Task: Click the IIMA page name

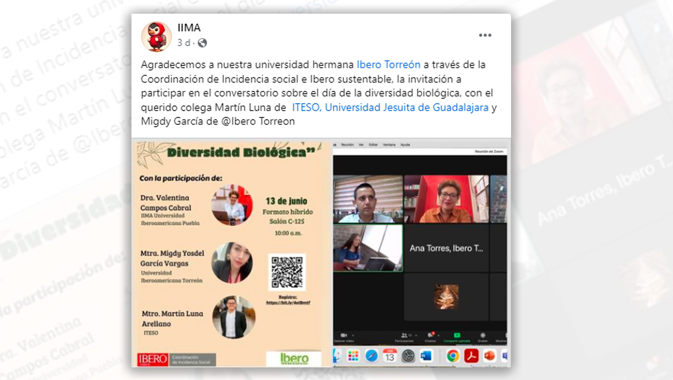Action: pyautogui.click(x=189, y=28)
